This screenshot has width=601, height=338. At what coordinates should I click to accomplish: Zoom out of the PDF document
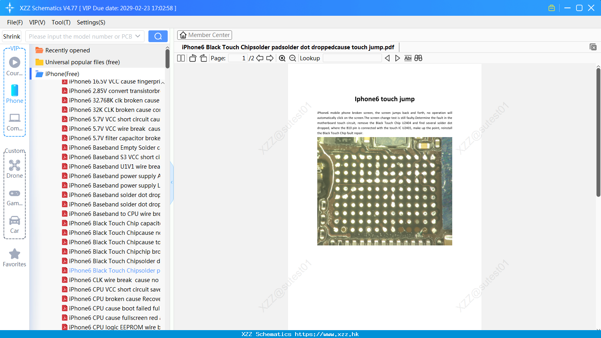tap(292, 58)
